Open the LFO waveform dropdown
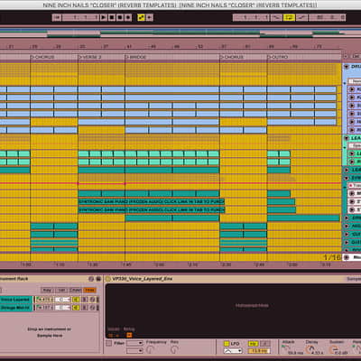Image resolution: width=361 pixels, height=361 pixels. click(233, 351)
